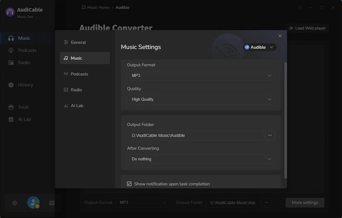This screenshot has height=218, width=342.
Task: Open bottom bar Output Format MP3 dropdown
Action: 143,203
